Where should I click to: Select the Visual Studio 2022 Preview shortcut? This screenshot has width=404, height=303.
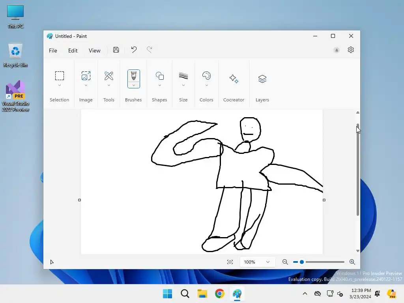tap(15, 96)
